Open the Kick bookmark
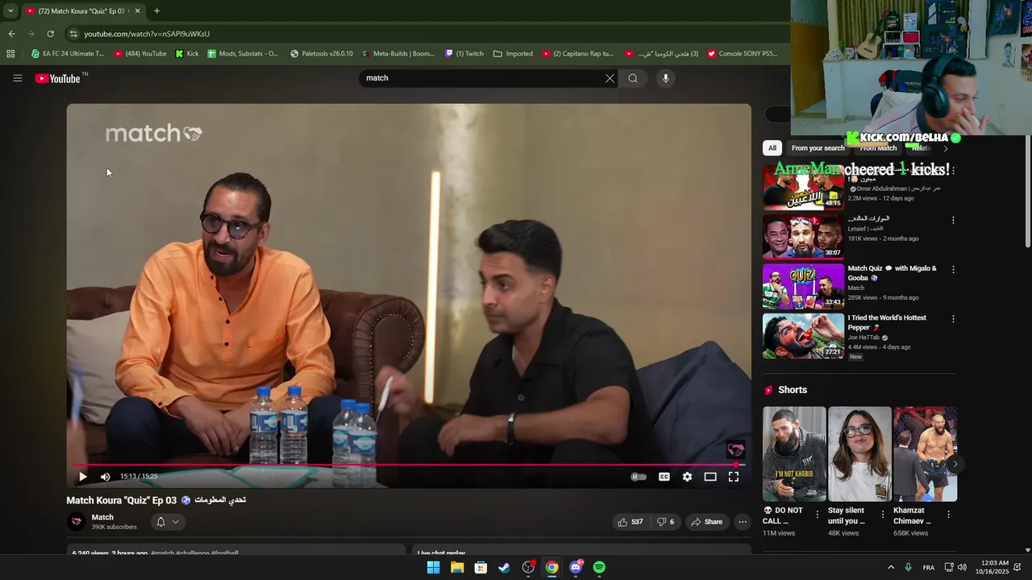Viewport: 1032px width, 580px height. coord(187,54)
